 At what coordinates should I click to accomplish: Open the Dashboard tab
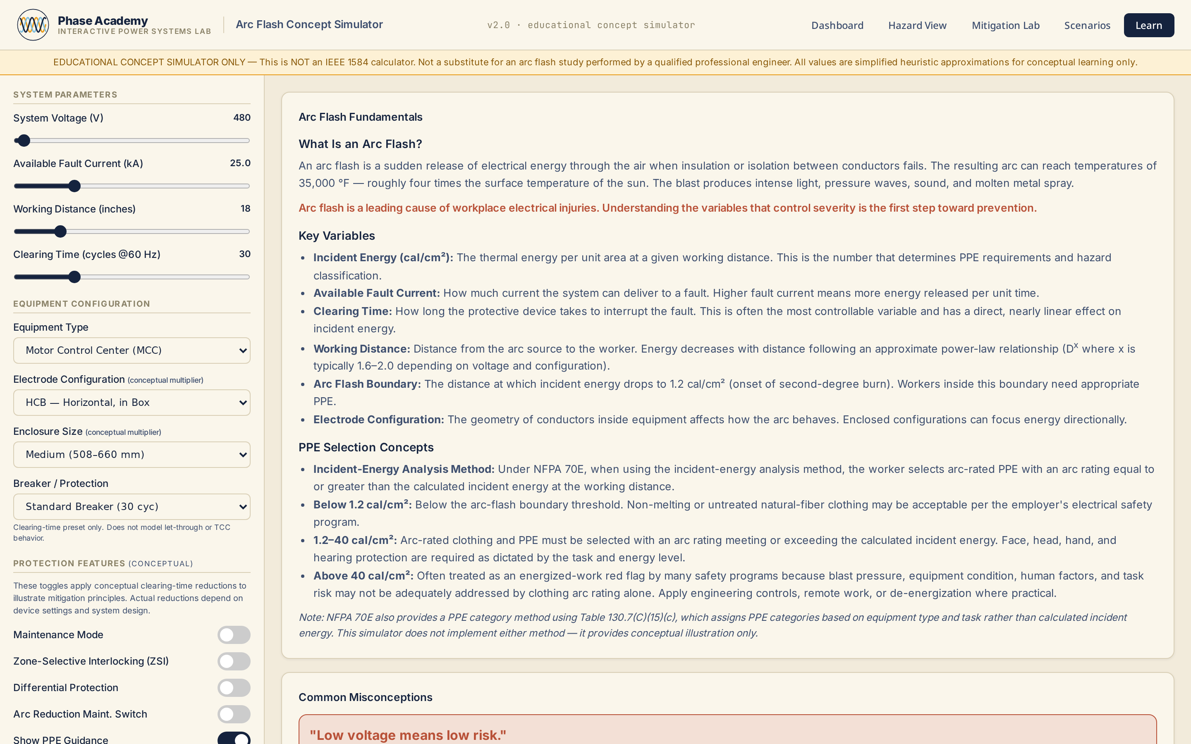(x=837, y=25)
